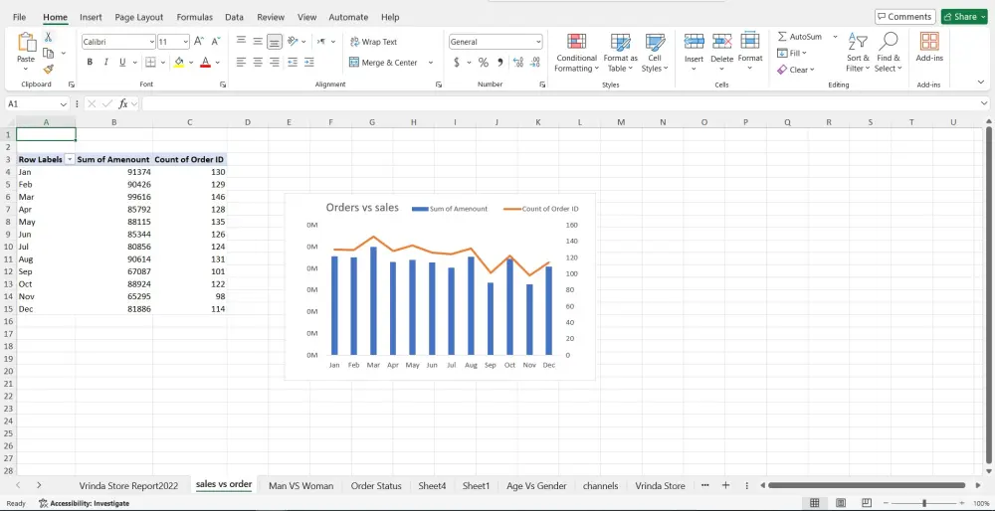Screen dimensions: 995x511
Task: Decrease font size with the smaller A icon
Action: coord(216,42)
